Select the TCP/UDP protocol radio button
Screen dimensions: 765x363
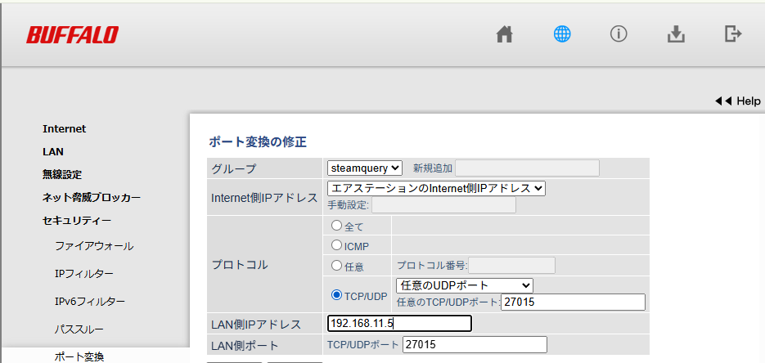tap(336, 294)
